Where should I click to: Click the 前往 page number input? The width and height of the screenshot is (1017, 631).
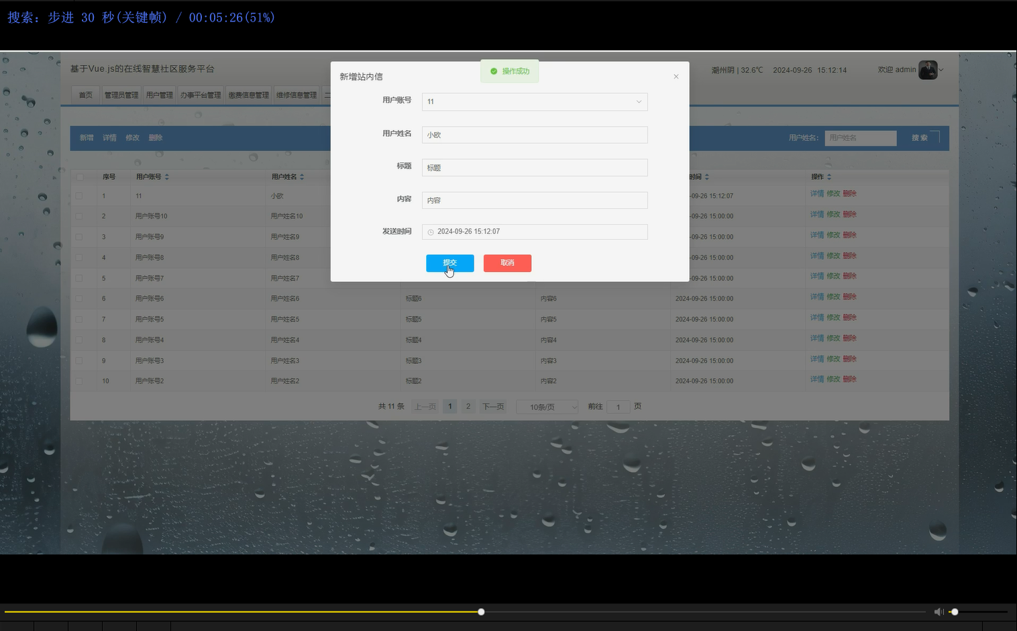click(x=618, y=407)
